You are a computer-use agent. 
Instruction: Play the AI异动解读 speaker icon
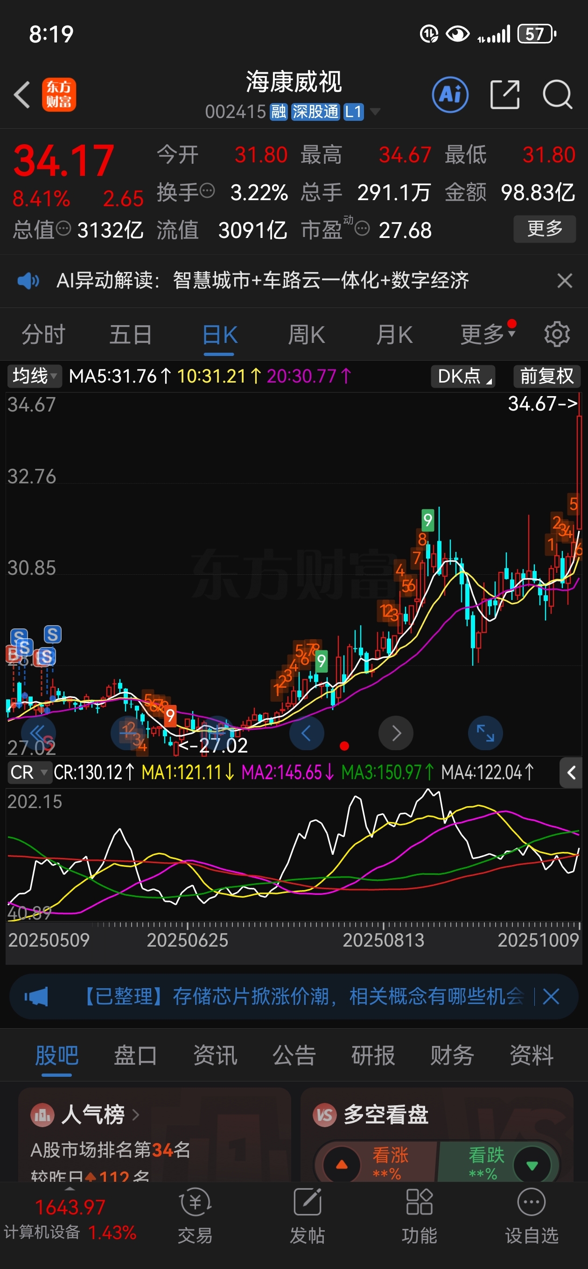tap(28, 281)
